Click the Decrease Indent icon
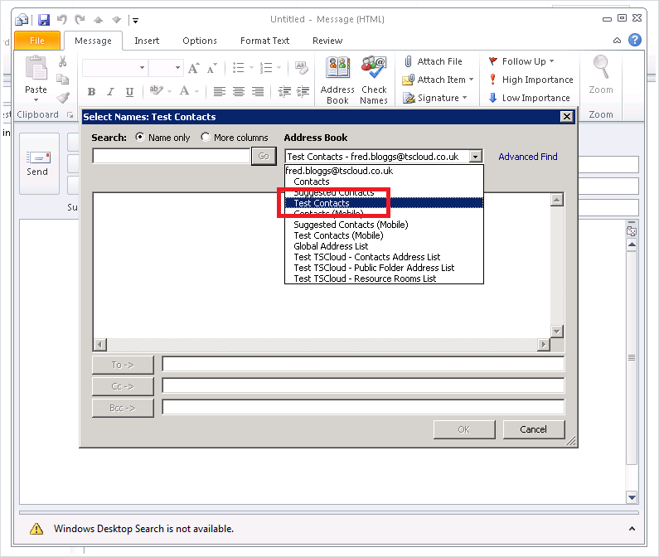 284,91
